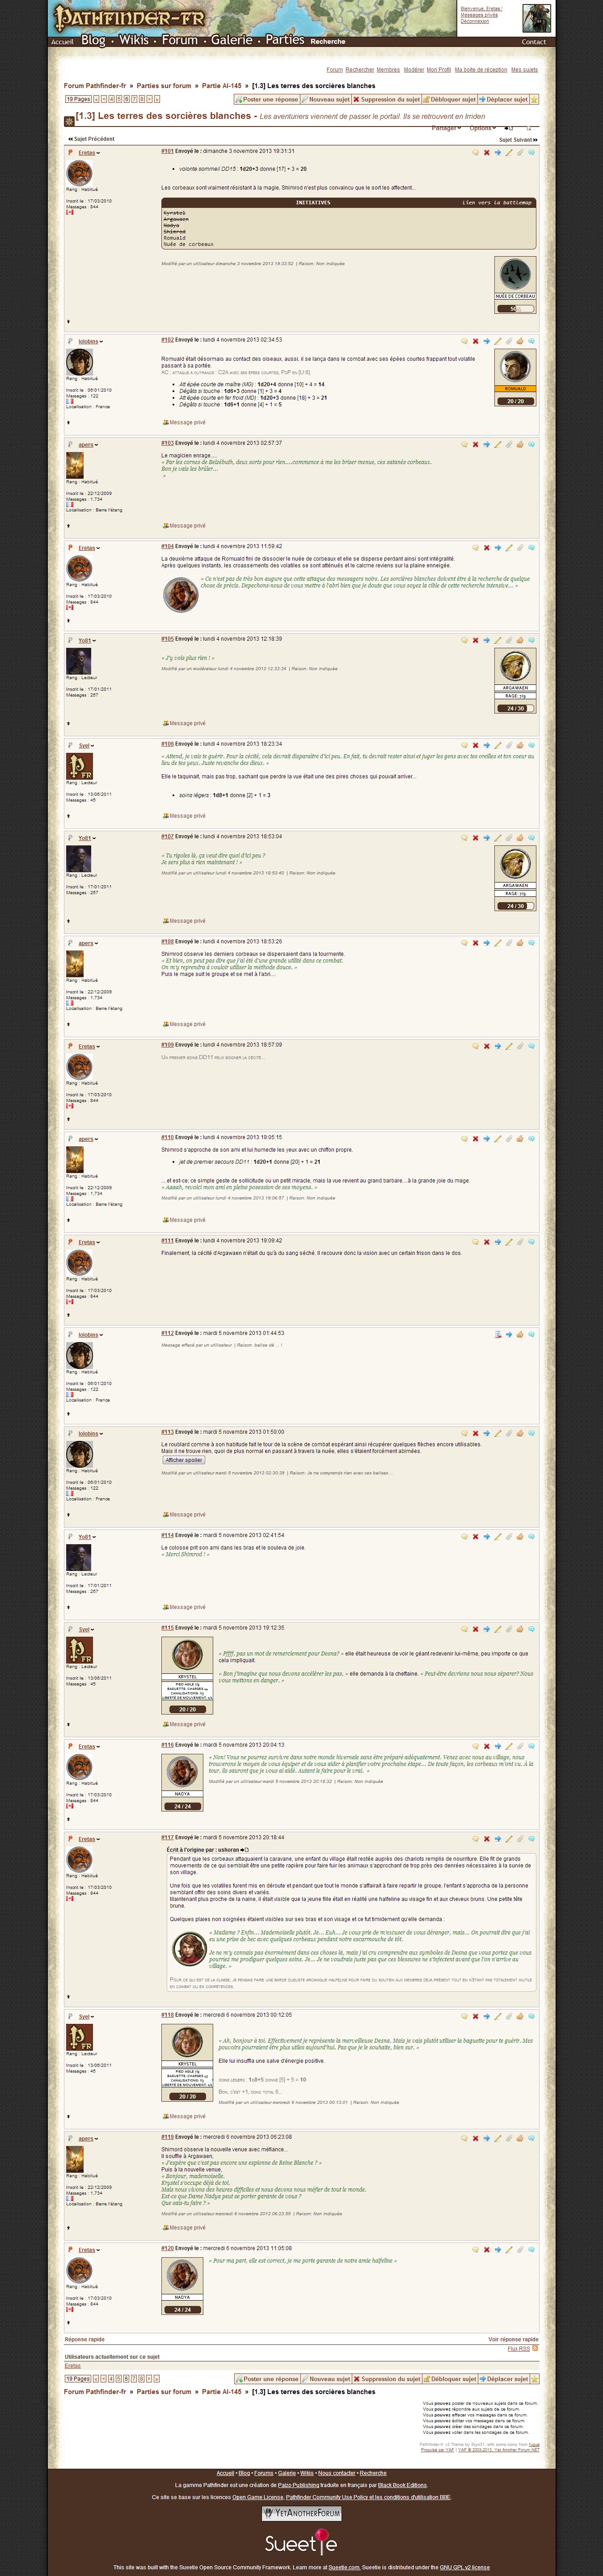Click the blue move arrow on post #113
603x2576 pixels.
pyautogui.click(x=486, y=1433)
